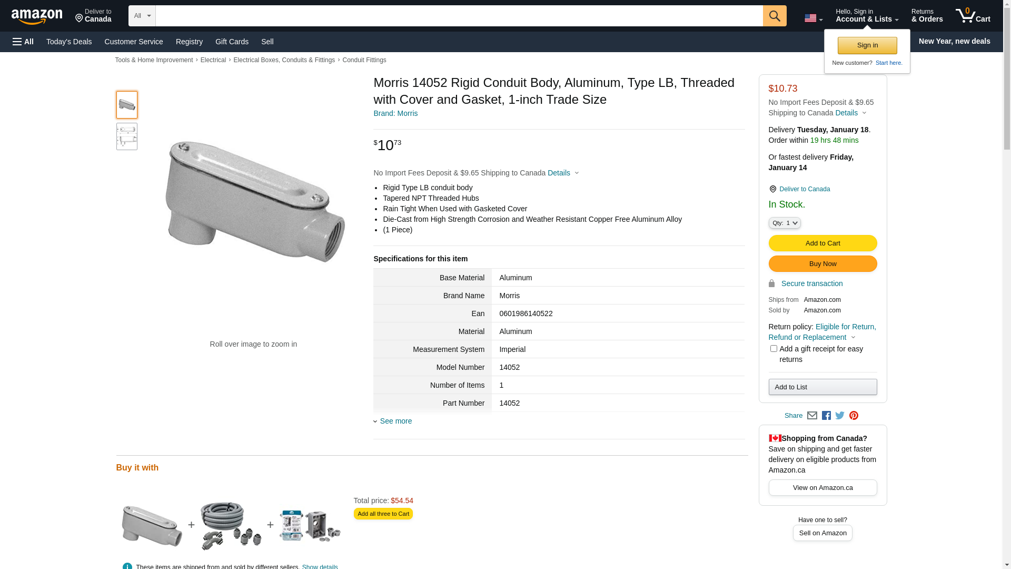Open the country flag language selector
Screen dimensions: 1011x569
coord(813,18)
